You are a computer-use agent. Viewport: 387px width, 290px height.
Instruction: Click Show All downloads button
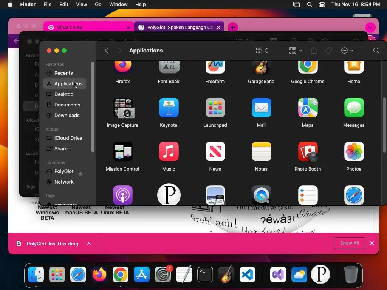349,243
